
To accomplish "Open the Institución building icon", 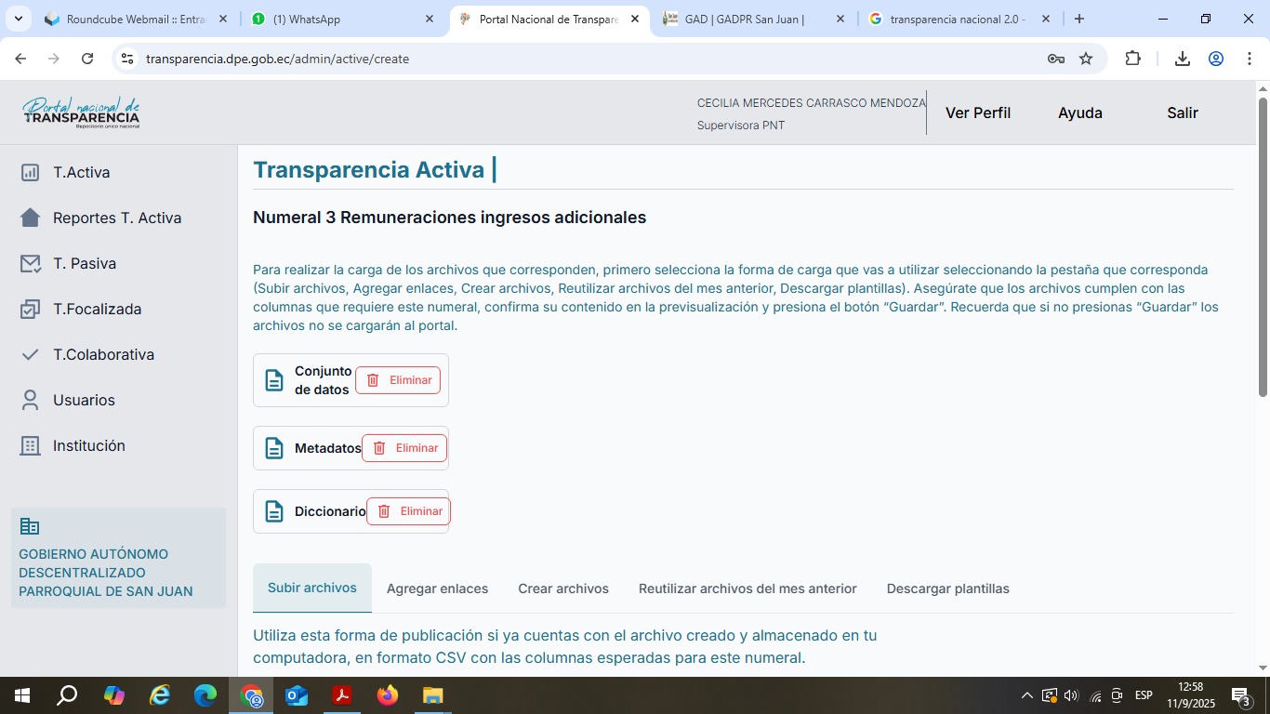I will (x=31, y=445).
